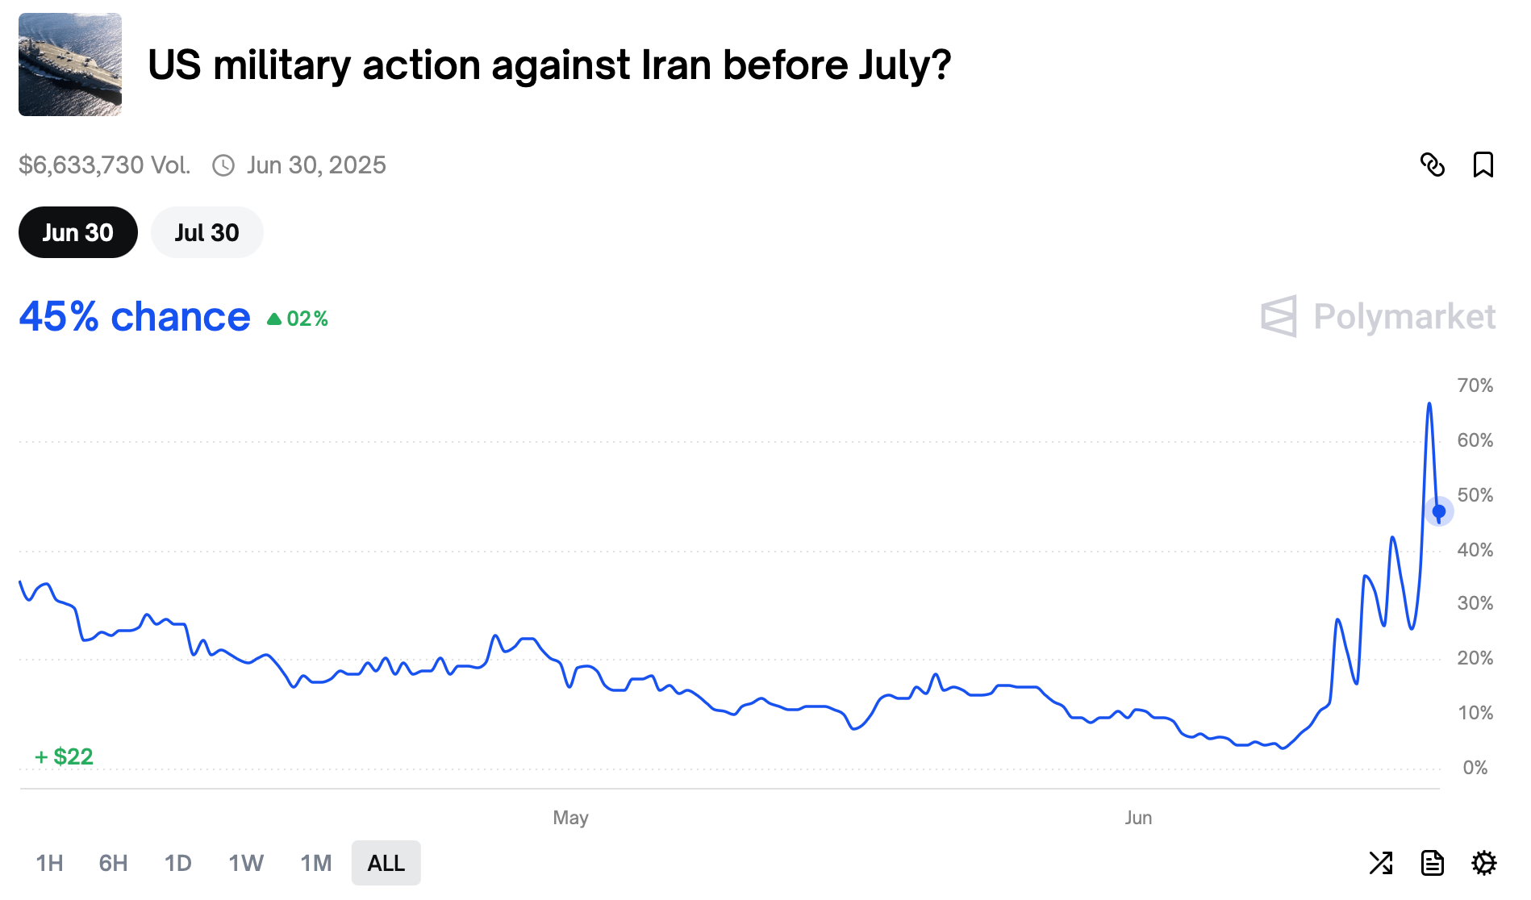Click the +$22 profit indicator
Viewport: 1531px width, 900px height.
pos(63,756)
